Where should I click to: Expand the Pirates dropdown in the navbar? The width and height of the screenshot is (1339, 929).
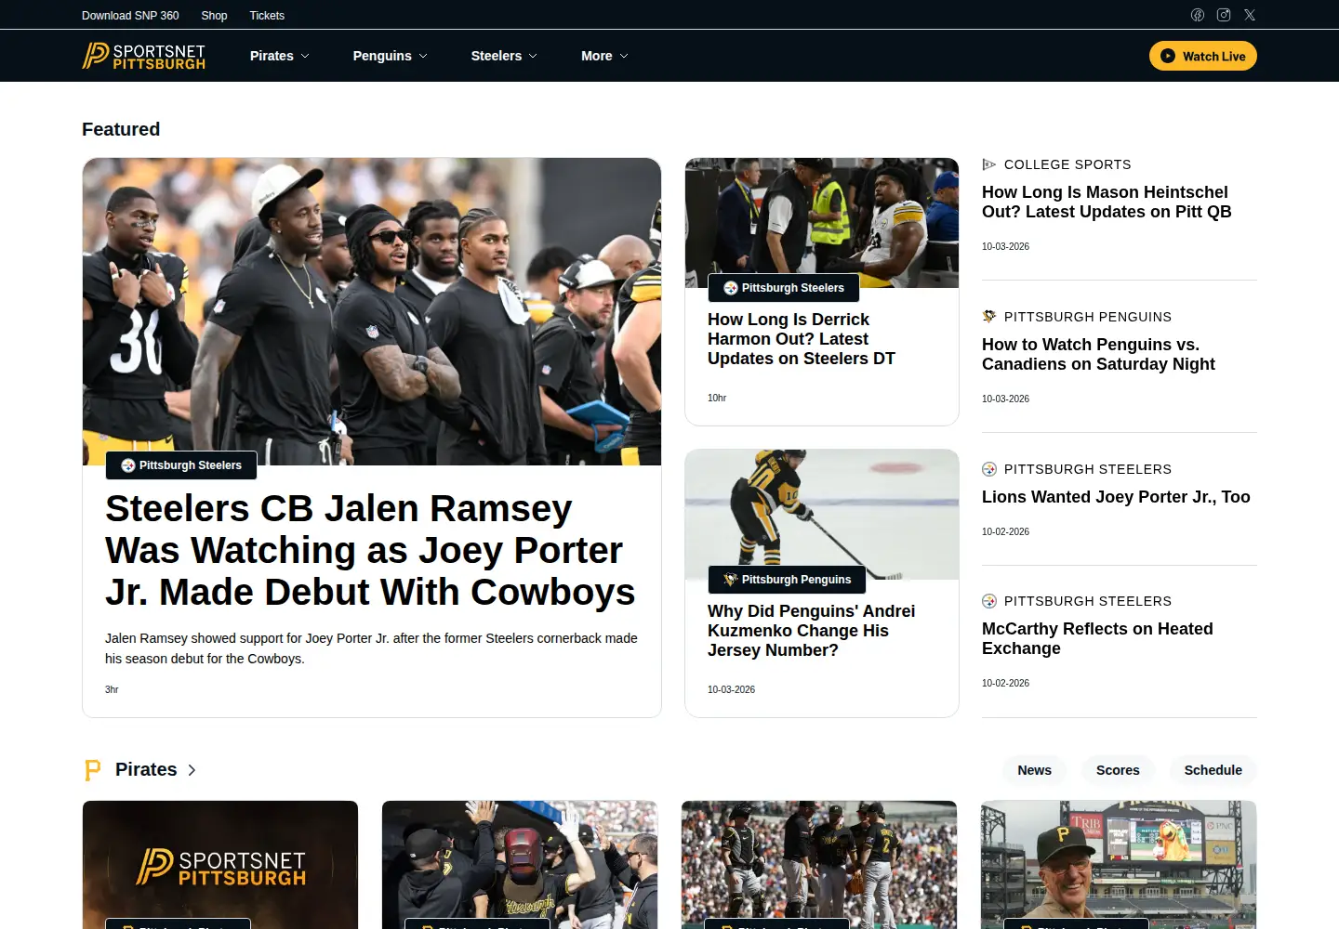click(280, 56)
